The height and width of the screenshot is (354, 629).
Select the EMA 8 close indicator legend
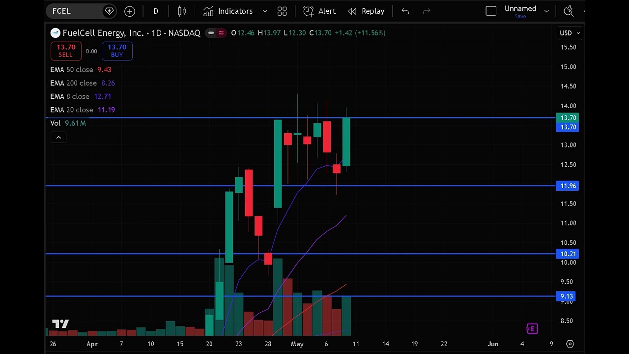[x=81, y=96]
